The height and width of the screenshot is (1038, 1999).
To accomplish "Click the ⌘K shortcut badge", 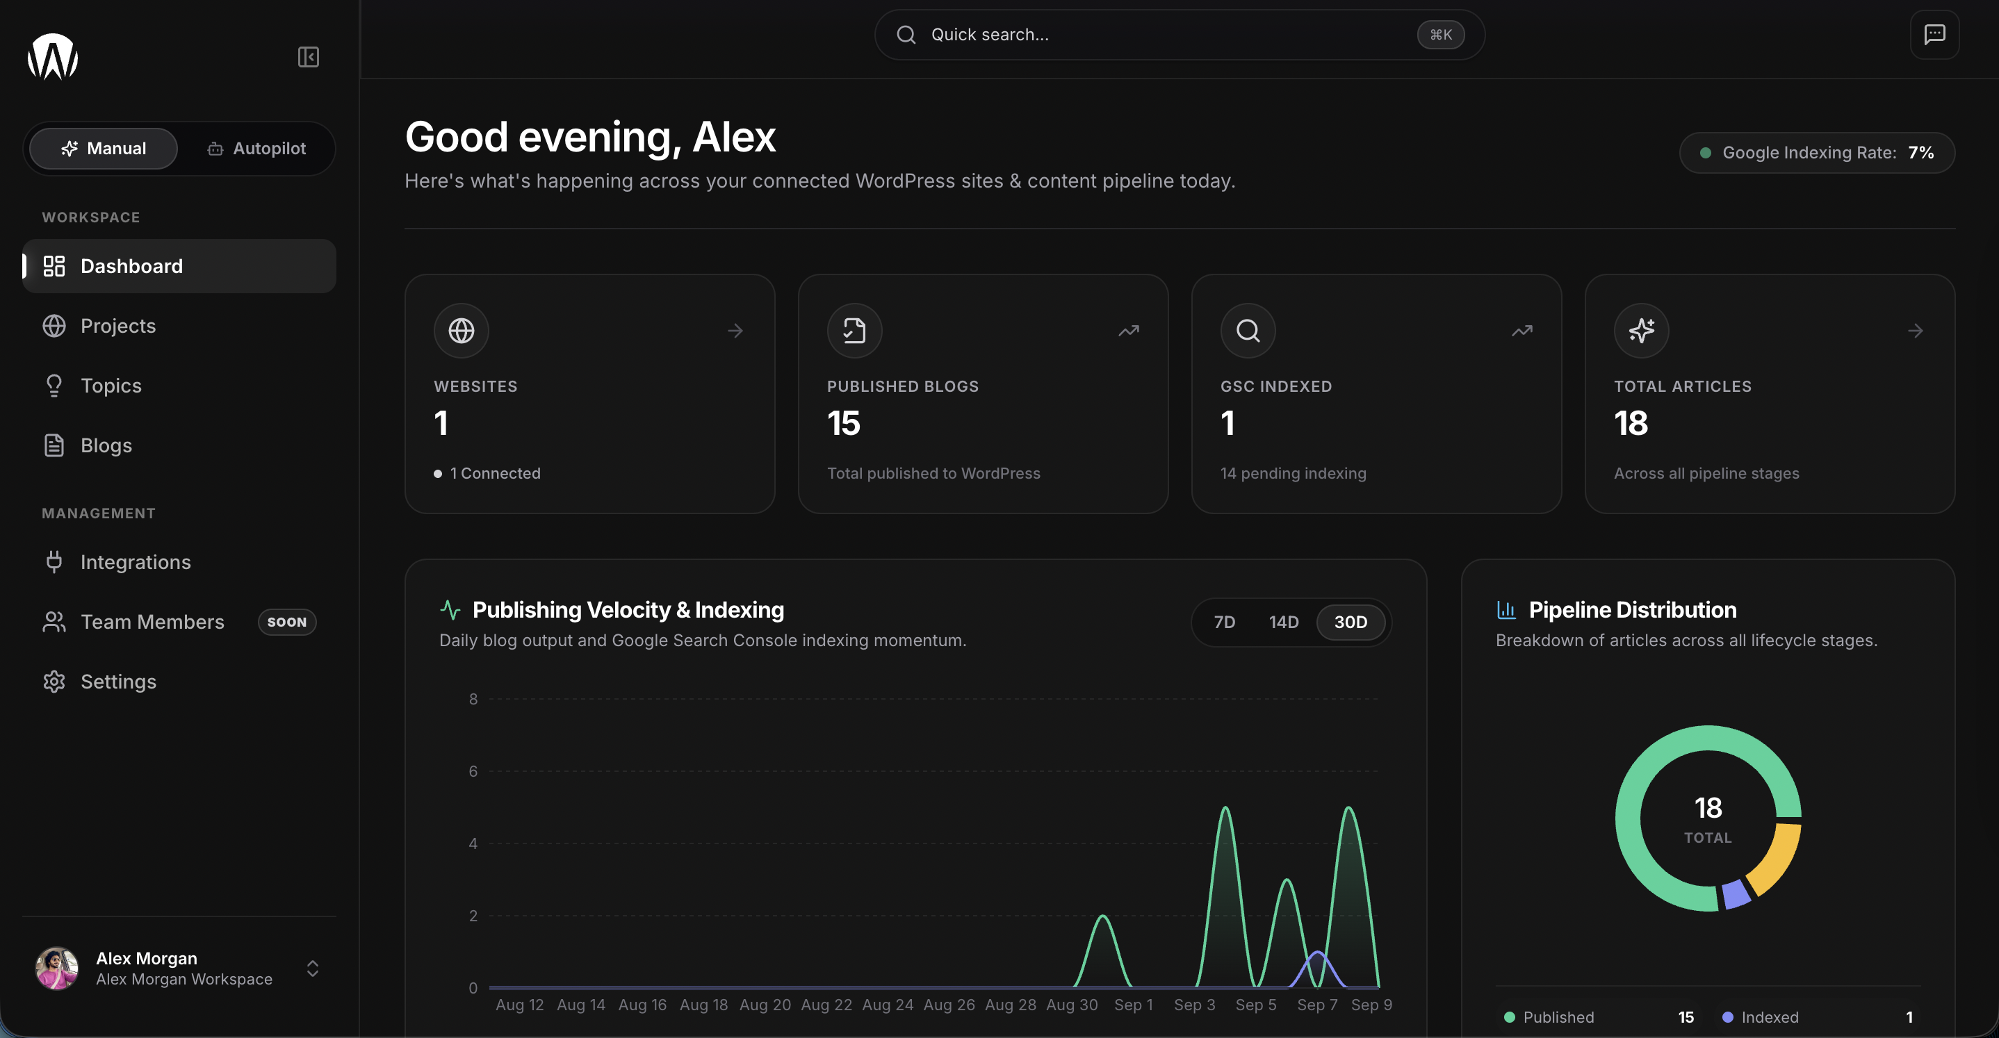I will pos(1440,34).
